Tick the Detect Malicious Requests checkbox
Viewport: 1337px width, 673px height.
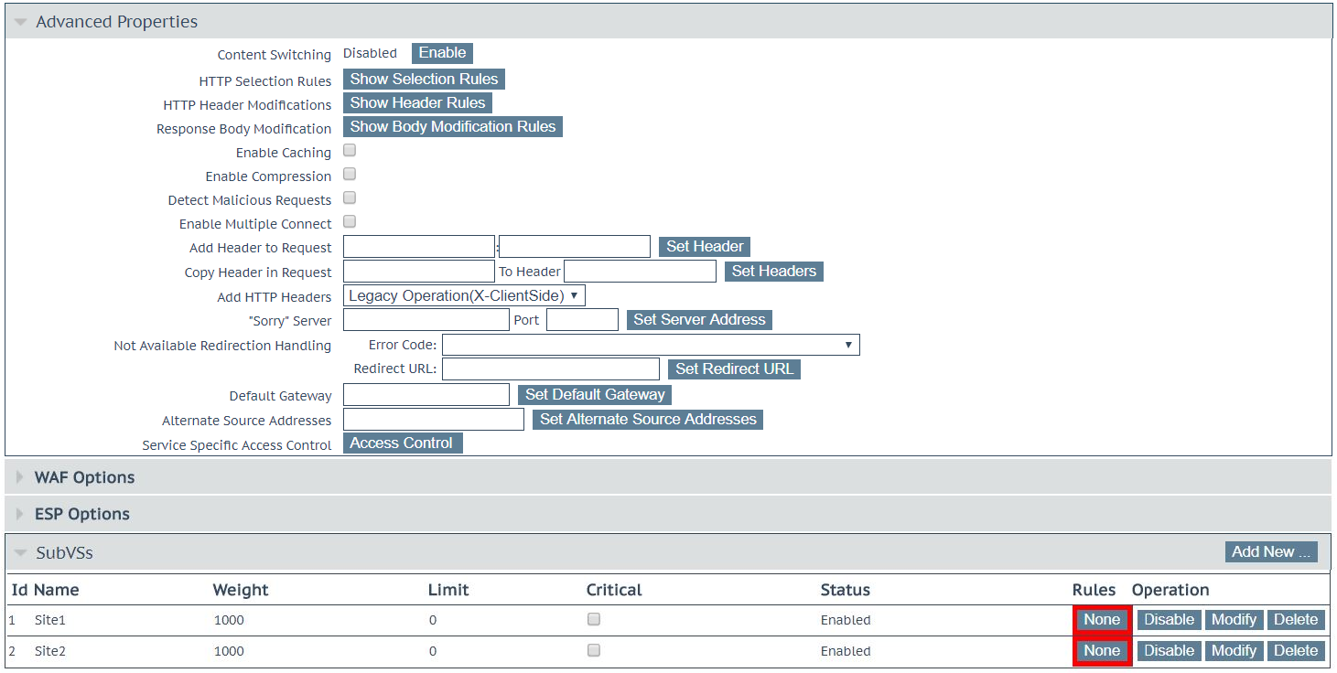point(350,198)
